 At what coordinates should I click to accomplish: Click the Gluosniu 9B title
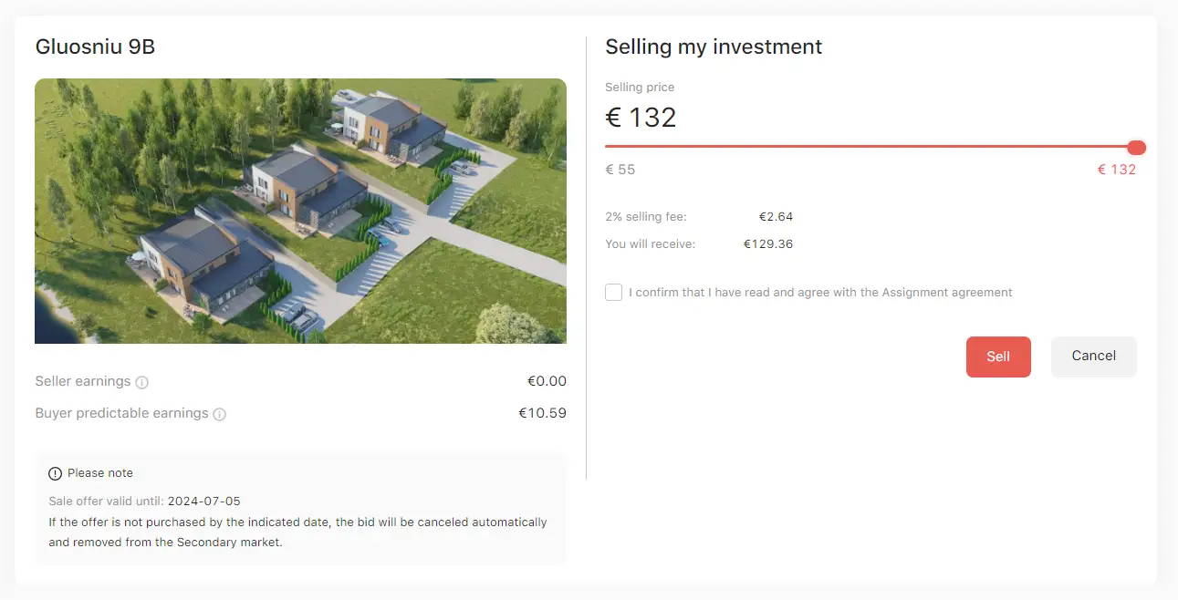click(95, 47)
